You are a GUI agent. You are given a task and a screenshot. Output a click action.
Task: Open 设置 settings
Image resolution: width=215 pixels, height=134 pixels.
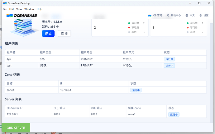pos(206,16)
